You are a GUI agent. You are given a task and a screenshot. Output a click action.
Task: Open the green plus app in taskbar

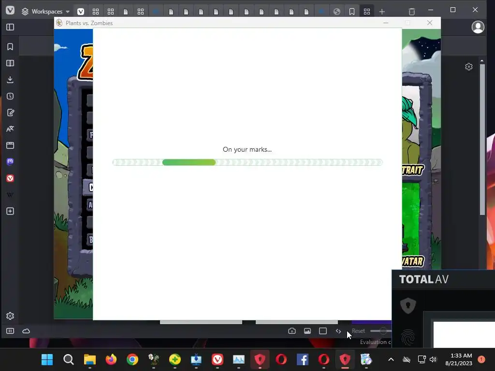point(175,359)
